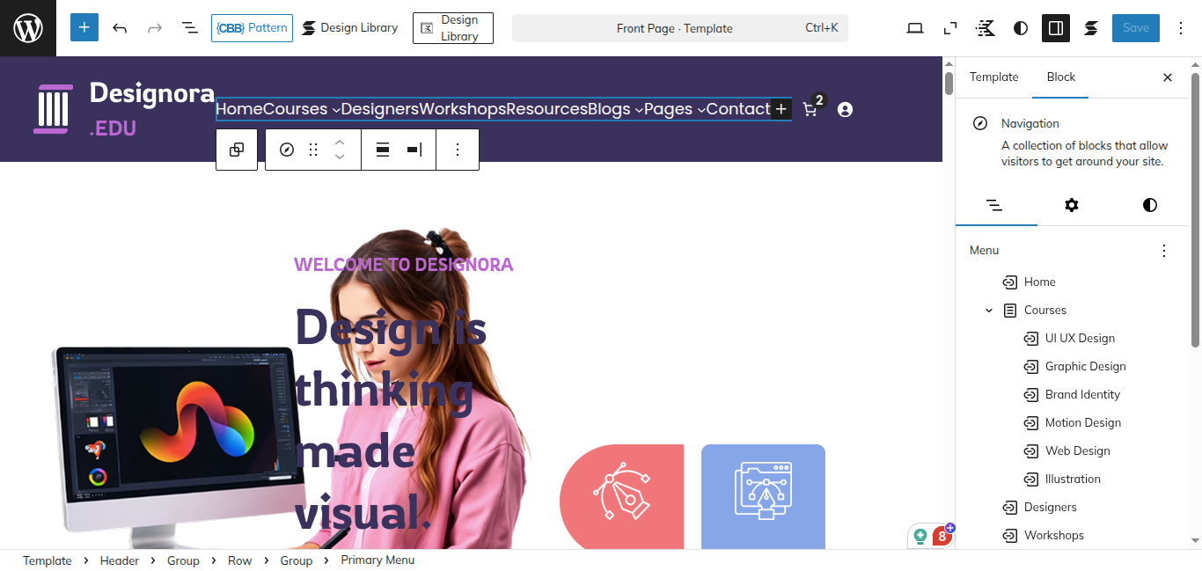Click the shopping cart icon in header

click(810, 110)
